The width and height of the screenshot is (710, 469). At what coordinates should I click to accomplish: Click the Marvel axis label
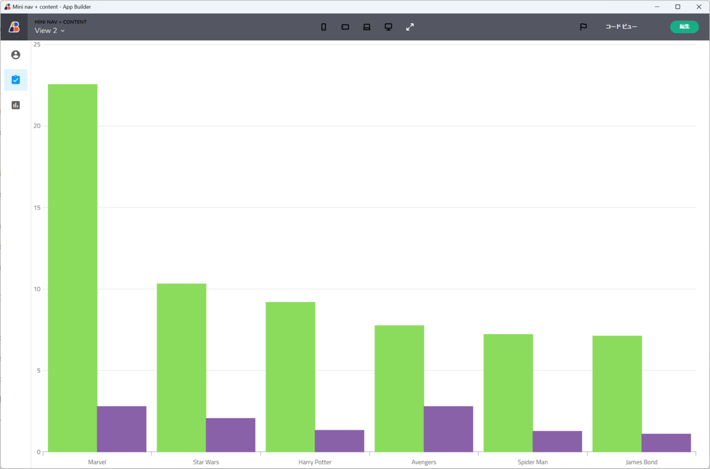pyautogui.click(x=97, y=462)
